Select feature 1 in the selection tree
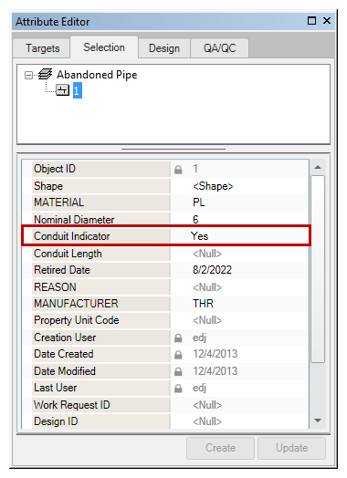 pos(78,90)
